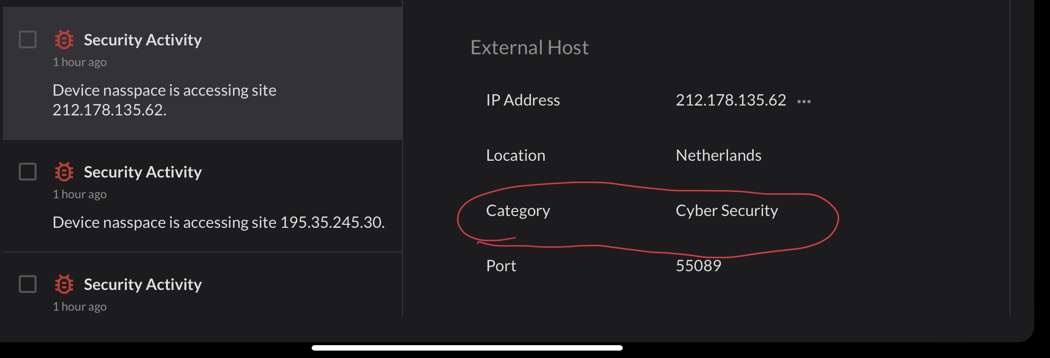Click the Port field label
Screen dimensions: 1050x358
point(501,266)
